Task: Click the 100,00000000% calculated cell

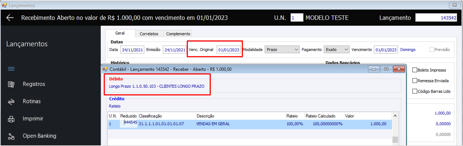Action: click(327, 124)
